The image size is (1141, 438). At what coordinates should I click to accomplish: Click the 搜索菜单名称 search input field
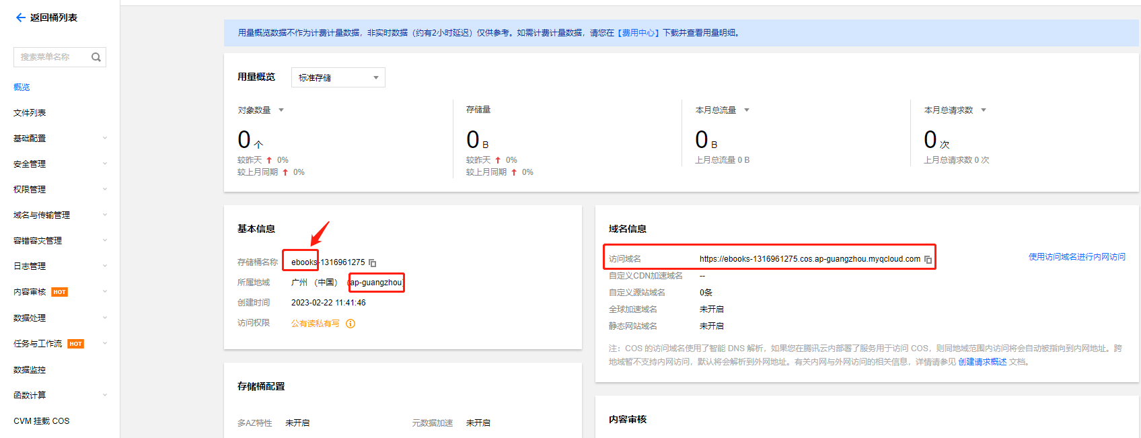click(x=52, y=57)
